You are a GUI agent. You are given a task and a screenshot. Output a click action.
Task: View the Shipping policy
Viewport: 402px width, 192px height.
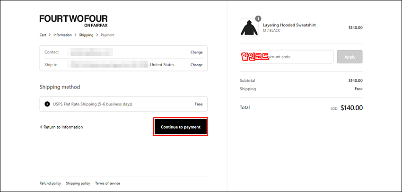[78, 183]
